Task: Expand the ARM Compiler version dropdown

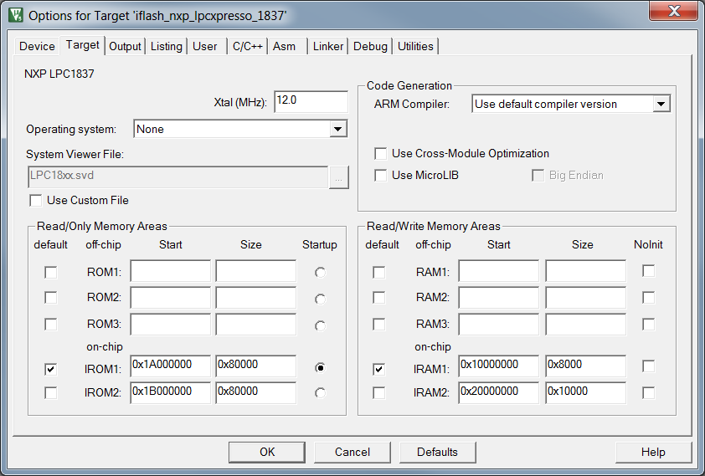Action: point(661,105)
